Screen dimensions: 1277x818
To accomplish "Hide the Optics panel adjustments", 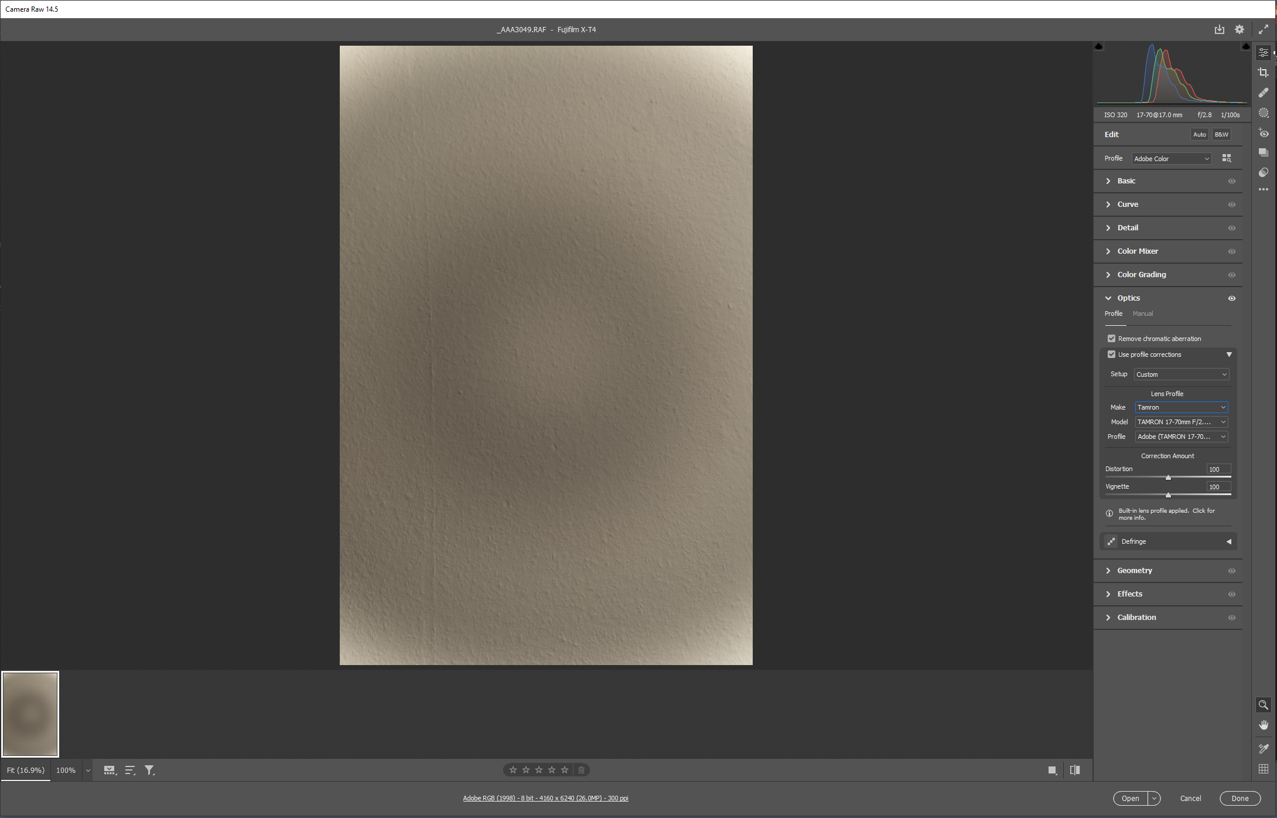I will click(x=1231, y=298).
